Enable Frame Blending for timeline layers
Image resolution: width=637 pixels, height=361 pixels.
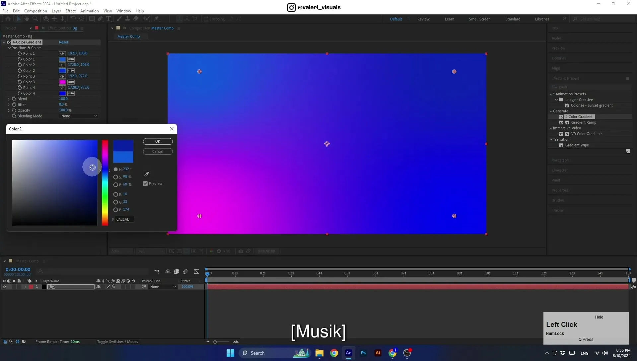(x=177, y=271)
